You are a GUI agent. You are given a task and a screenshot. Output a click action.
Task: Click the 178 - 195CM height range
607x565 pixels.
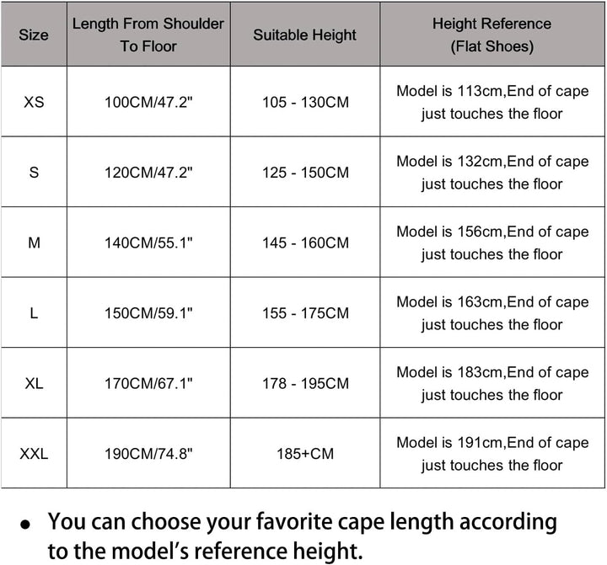(x=305, y=384)
